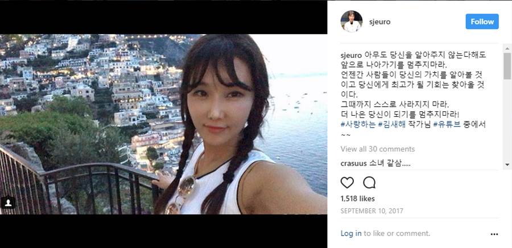This screenshot has width=512, height=248.
Task: Open sjeuro username next to the avatar
Action: click(379, 22)
